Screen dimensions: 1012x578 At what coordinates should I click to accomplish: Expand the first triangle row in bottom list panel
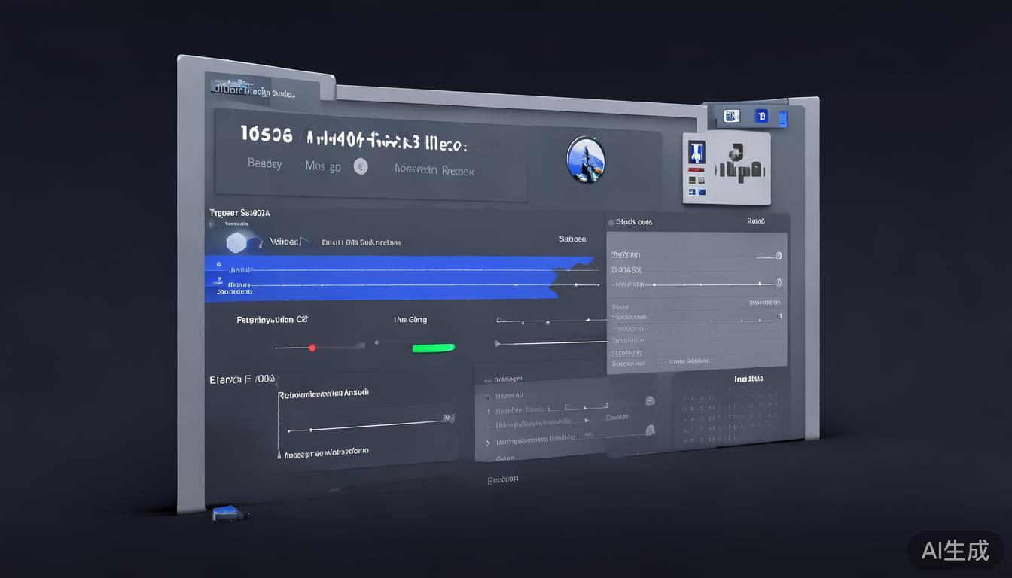tap(487, 396)
